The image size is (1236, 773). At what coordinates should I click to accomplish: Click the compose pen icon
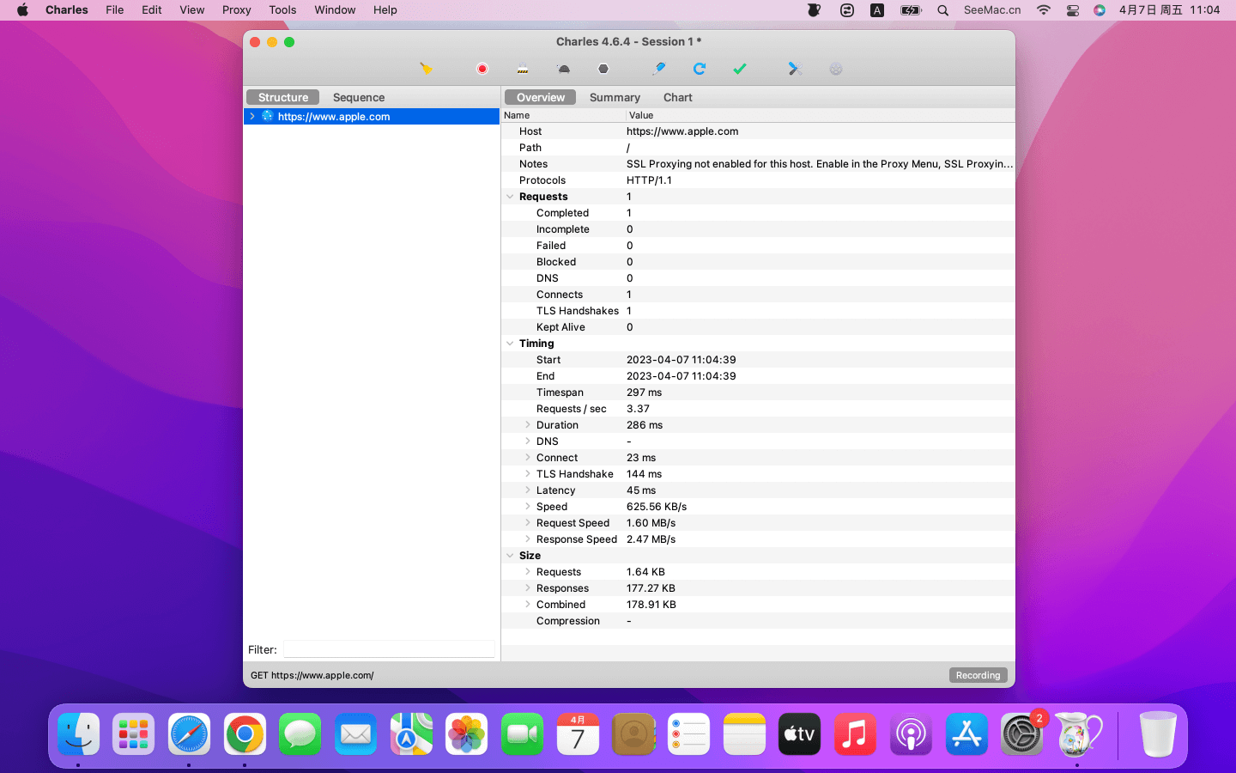(659, 69)
